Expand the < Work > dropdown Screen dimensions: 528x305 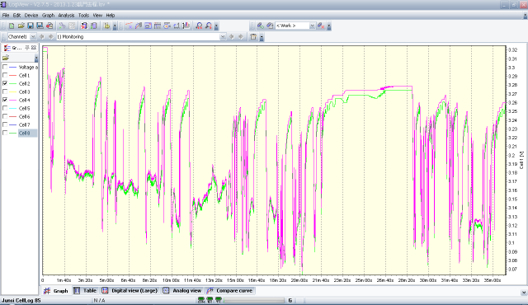pyautogui.click(x=312, y=26)
